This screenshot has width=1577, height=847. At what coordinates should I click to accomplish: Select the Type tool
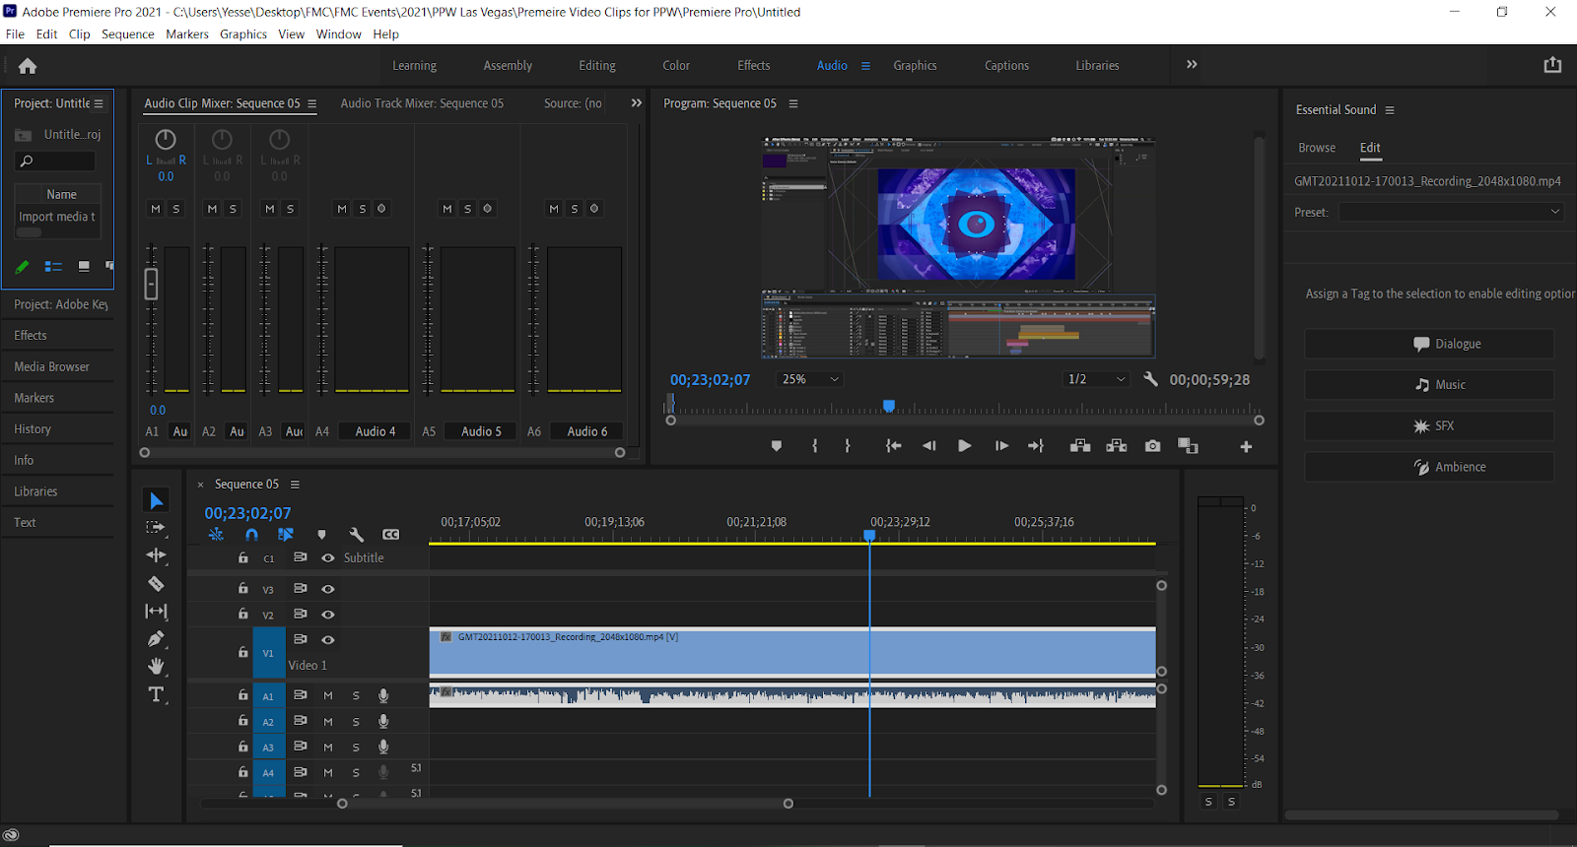point(156,694)
